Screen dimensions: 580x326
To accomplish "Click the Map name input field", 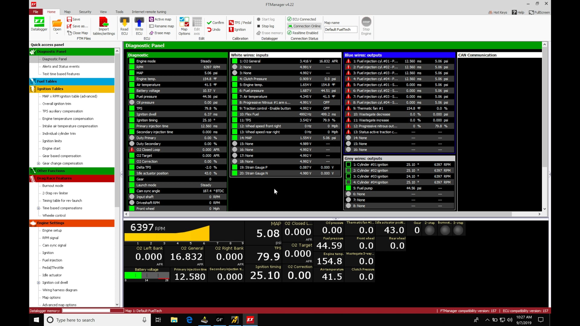I will pyautogui.click(x=340, y=30).
